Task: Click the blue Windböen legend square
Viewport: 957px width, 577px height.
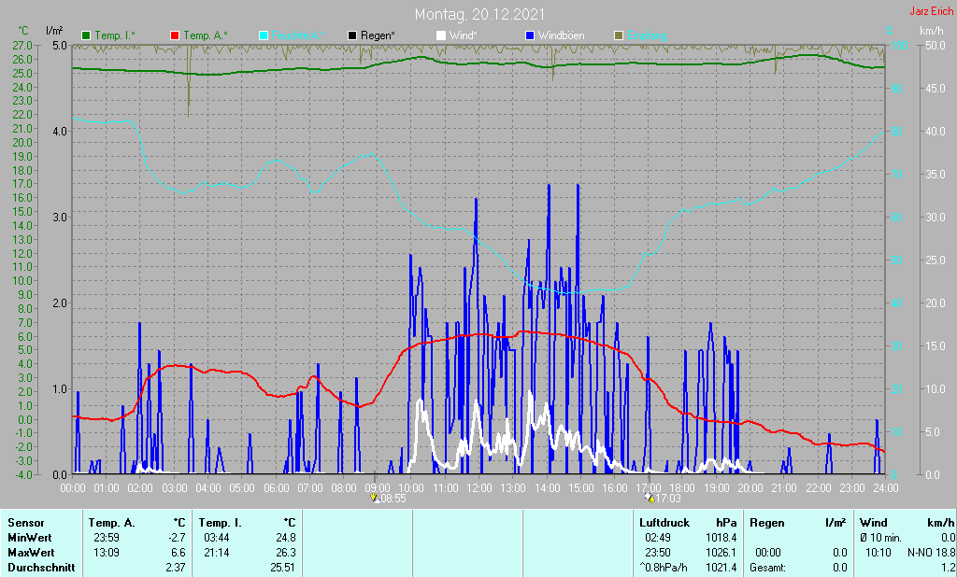Action: 530,35
